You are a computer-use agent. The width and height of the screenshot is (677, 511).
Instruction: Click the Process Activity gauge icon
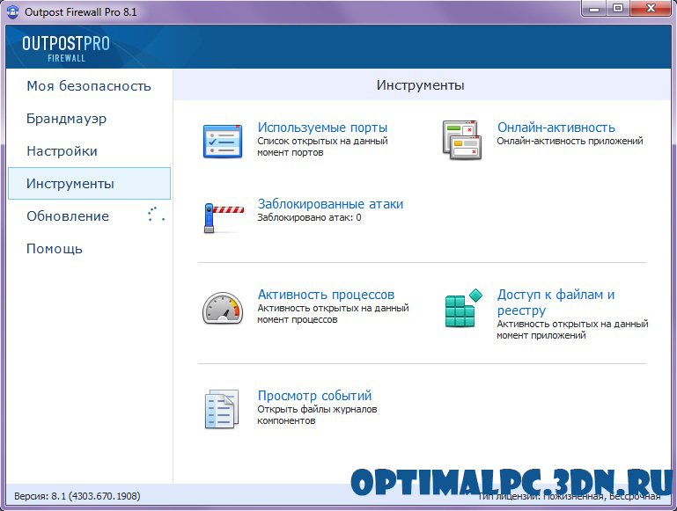pyautogui.click(x=223, y=308)
